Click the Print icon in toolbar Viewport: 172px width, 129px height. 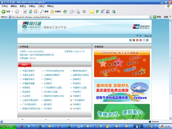click(x=78, y=12)
